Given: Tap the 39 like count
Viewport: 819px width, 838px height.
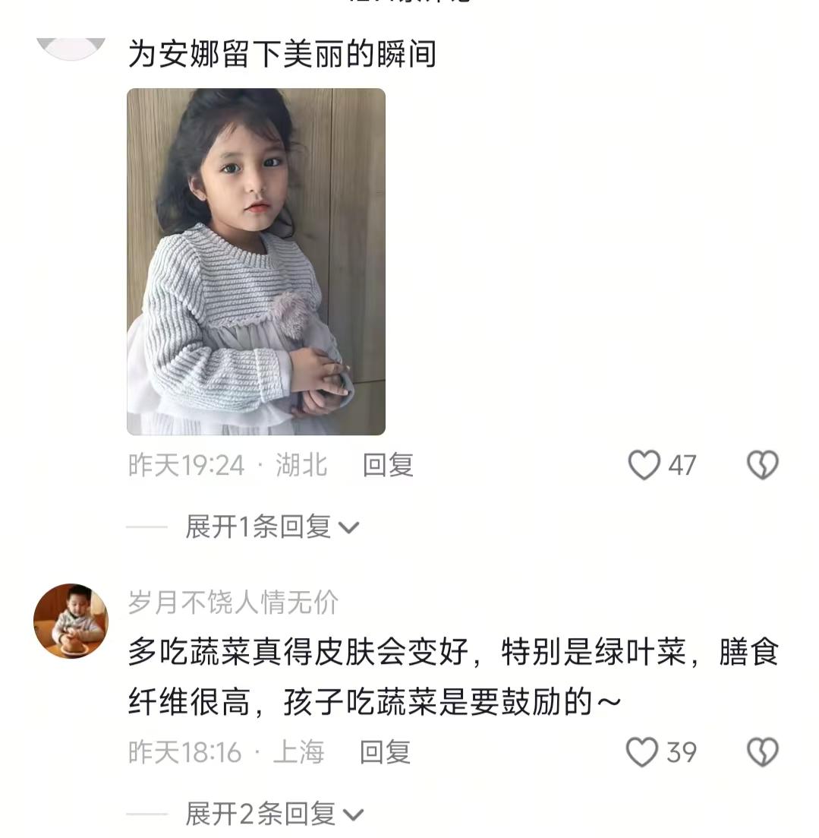Looking at the screenshot, I should (682, 752).
